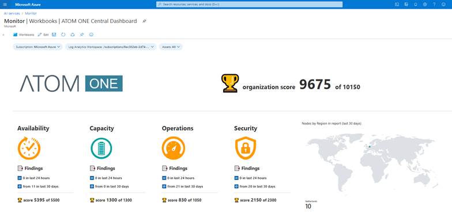
Task: Click the Microsoft Azure portal home title
Action: click(28, 5)
